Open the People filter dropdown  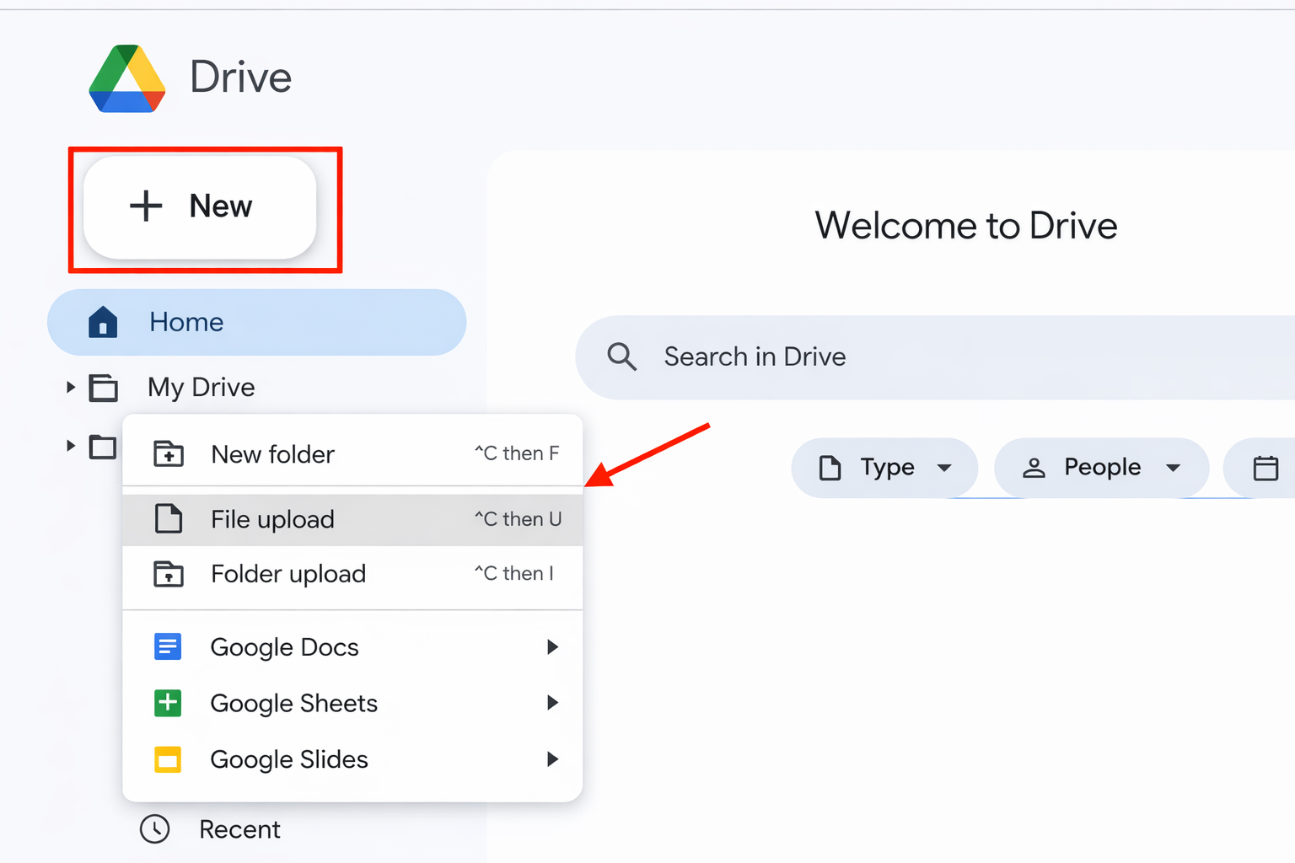(x=1102, y=468)
